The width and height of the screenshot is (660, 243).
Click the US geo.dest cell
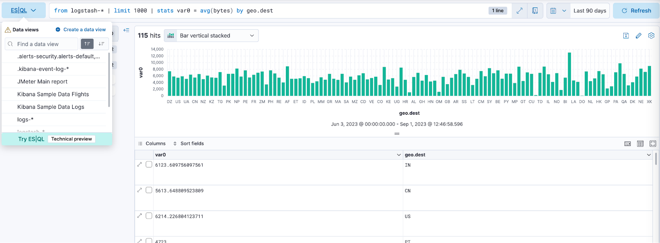pos(528,224)
